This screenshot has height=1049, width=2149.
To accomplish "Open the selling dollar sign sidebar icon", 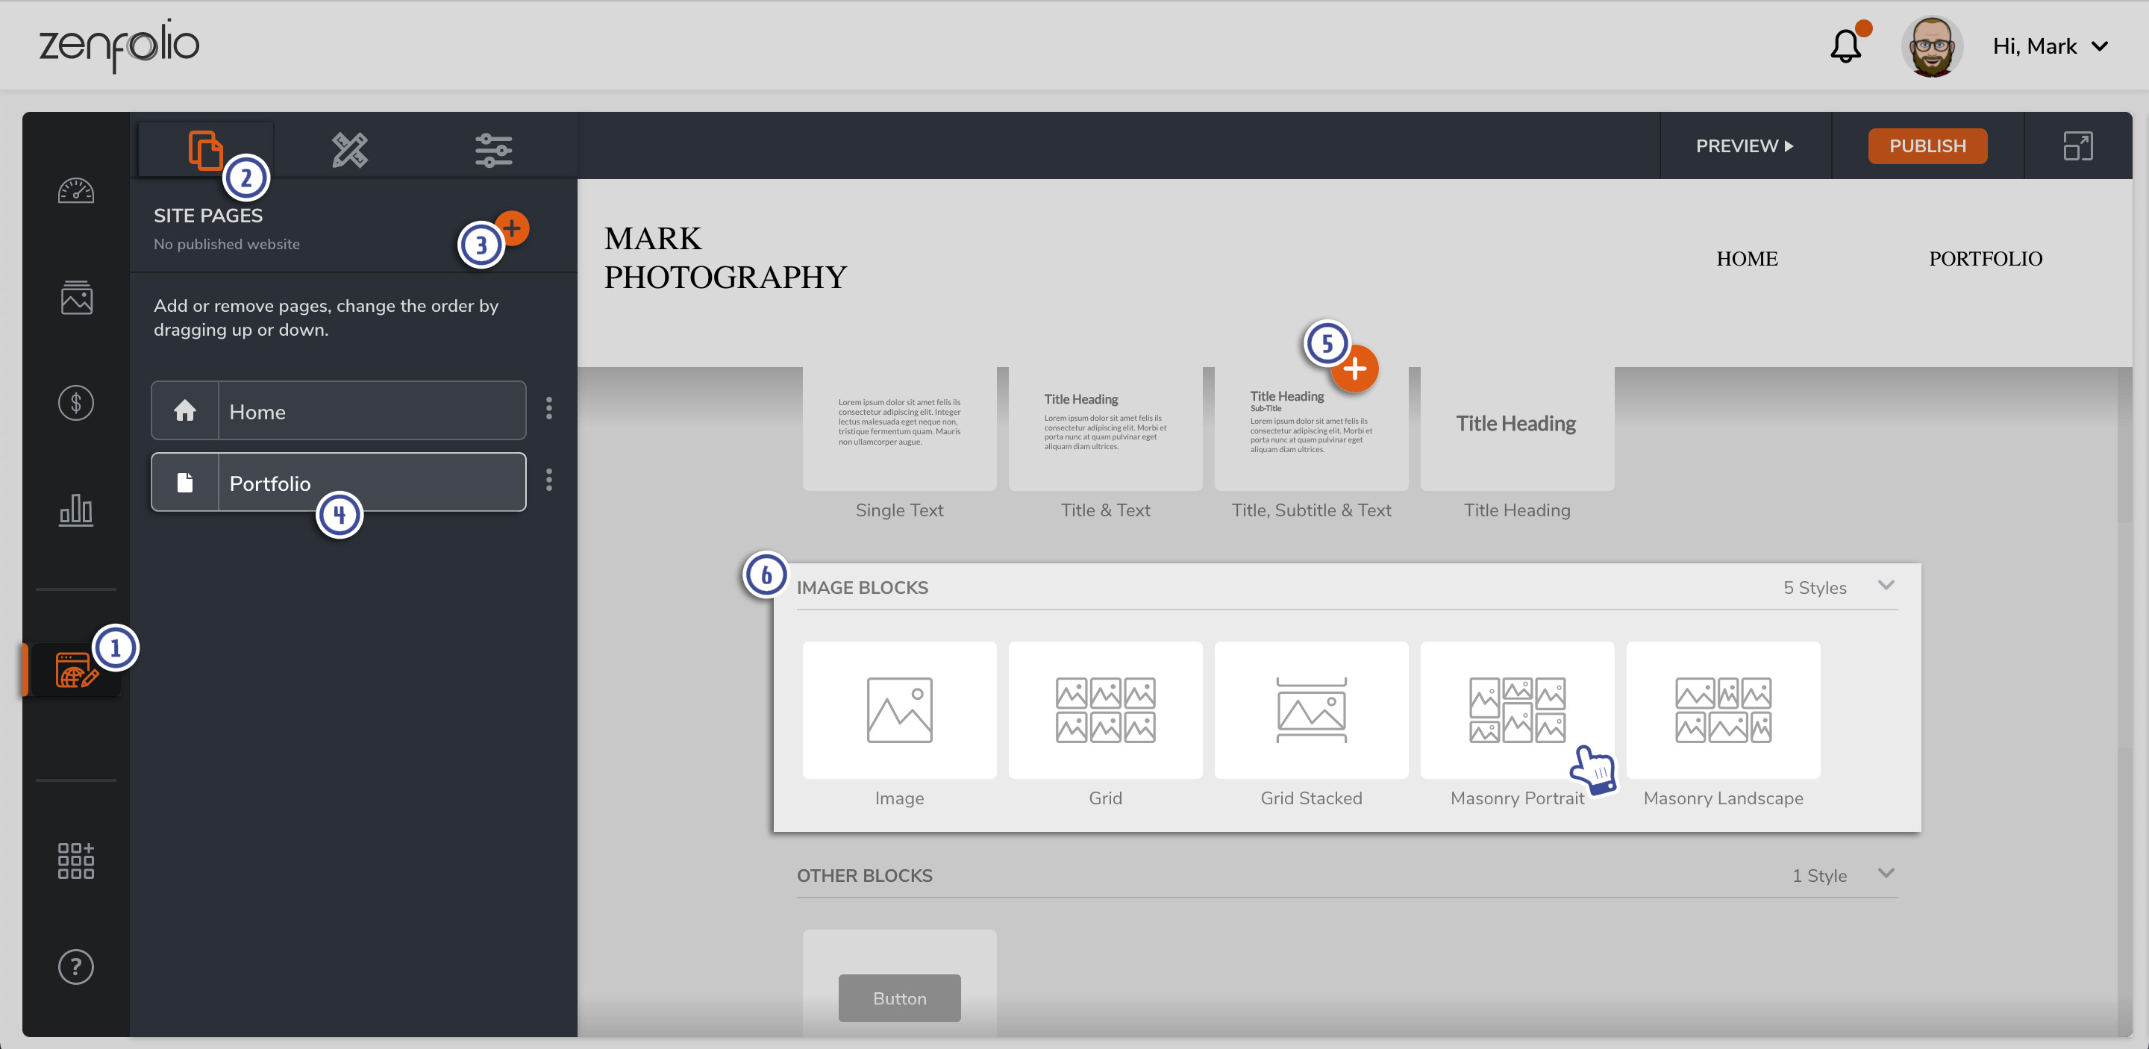I will (x=76, y=404).
